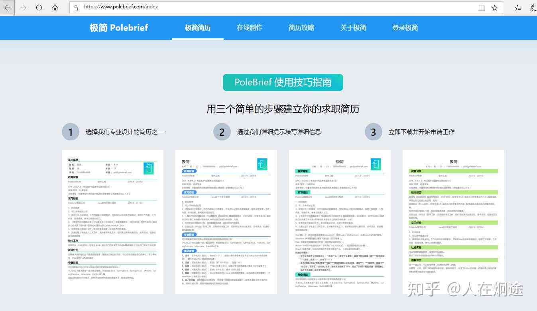Open the 关于极简 navigation tab
The width and height of the screenshot is (537, 311).
(353, 28)
